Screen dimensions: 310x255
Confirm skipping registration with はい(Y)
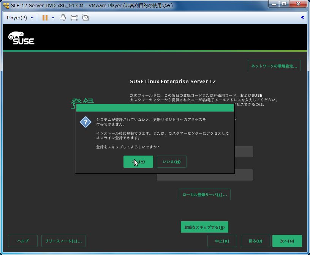click(138, 162)
